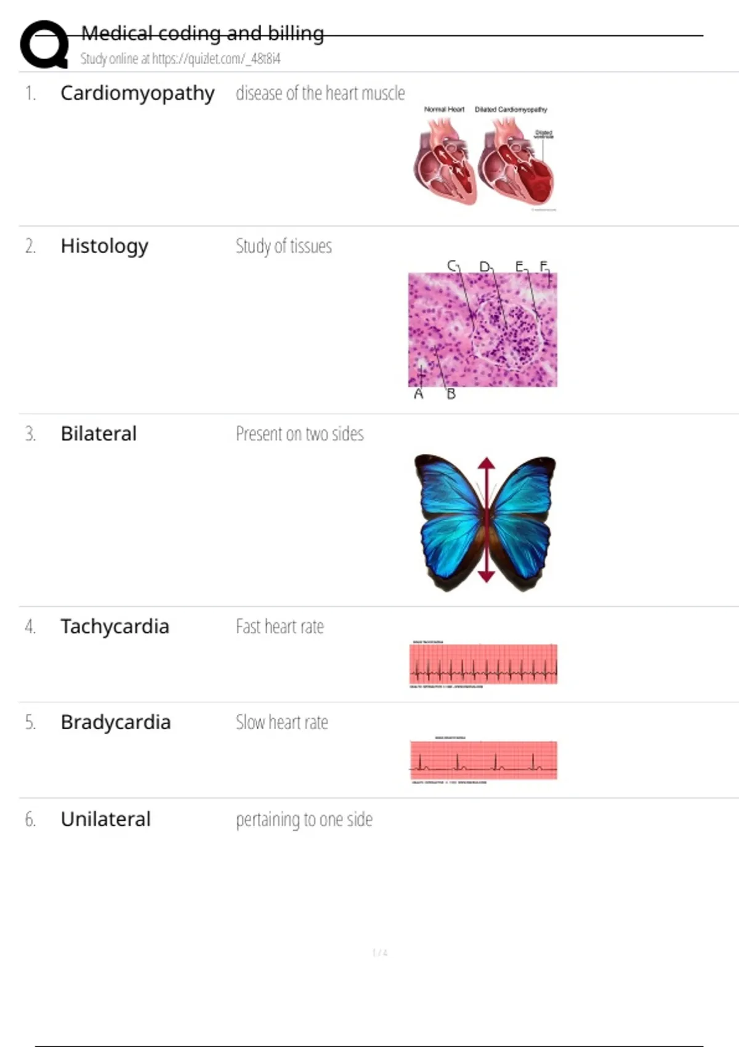Select the Bilateral term
The width and height of the screenshot is (739, 1047).
coord(99,434)
